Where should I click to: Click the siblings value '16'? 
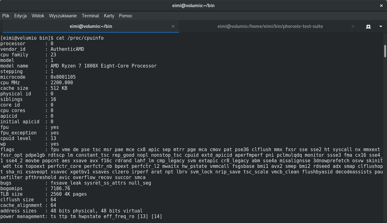[53, 99]
